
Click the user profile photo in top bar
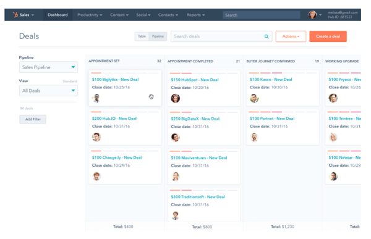coord(312,15)
